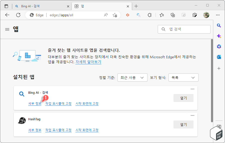
Task: Switch to the Bing AI - 검색 tab
Action: click(x=41, y=6)
